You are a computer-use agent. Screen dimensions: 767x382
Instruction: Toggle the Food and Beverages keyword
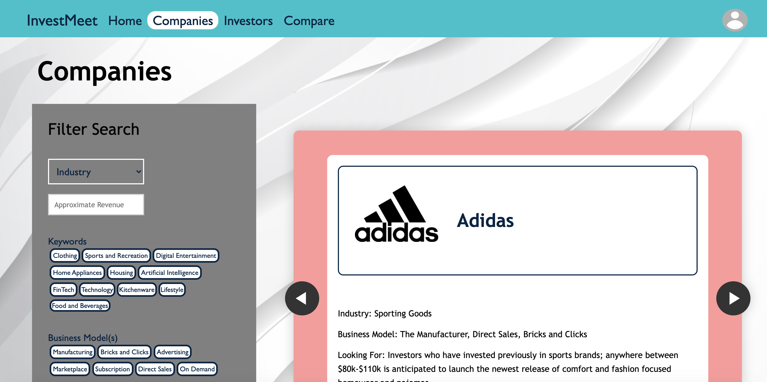pos(80,305)
